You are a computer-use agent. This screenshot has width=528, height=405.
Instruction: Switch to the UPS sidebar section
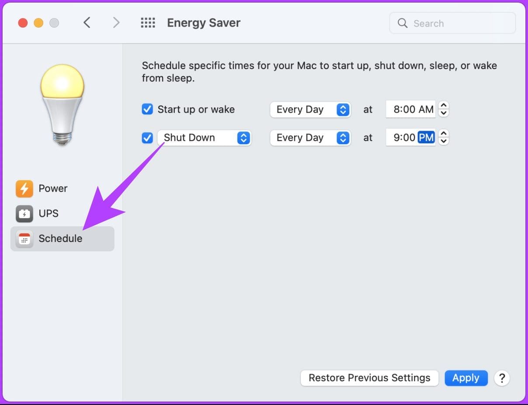pos(48,214)
